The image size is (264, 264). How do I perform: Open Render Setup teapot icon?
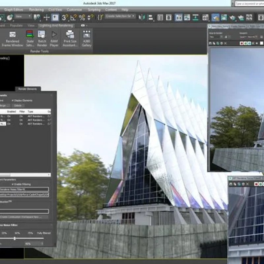(215, 17)
